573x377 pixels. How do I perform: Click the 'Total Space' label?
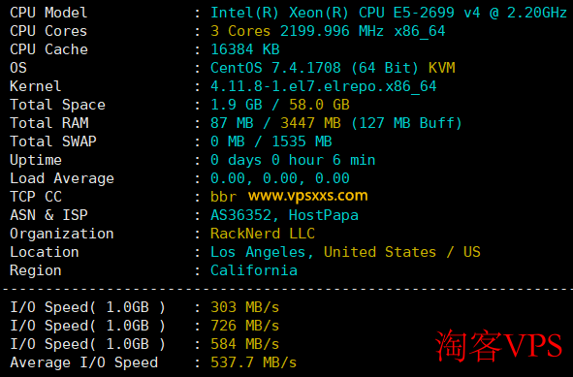(x=57, y=105)
